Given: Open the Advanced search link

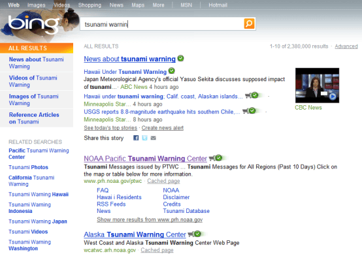Looking at the screenshot, I should coord(346,46).
